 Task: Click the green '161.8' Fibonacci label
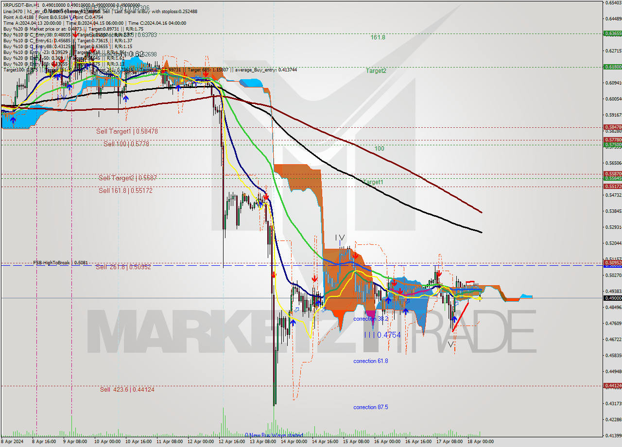click(x=378, y=37)
